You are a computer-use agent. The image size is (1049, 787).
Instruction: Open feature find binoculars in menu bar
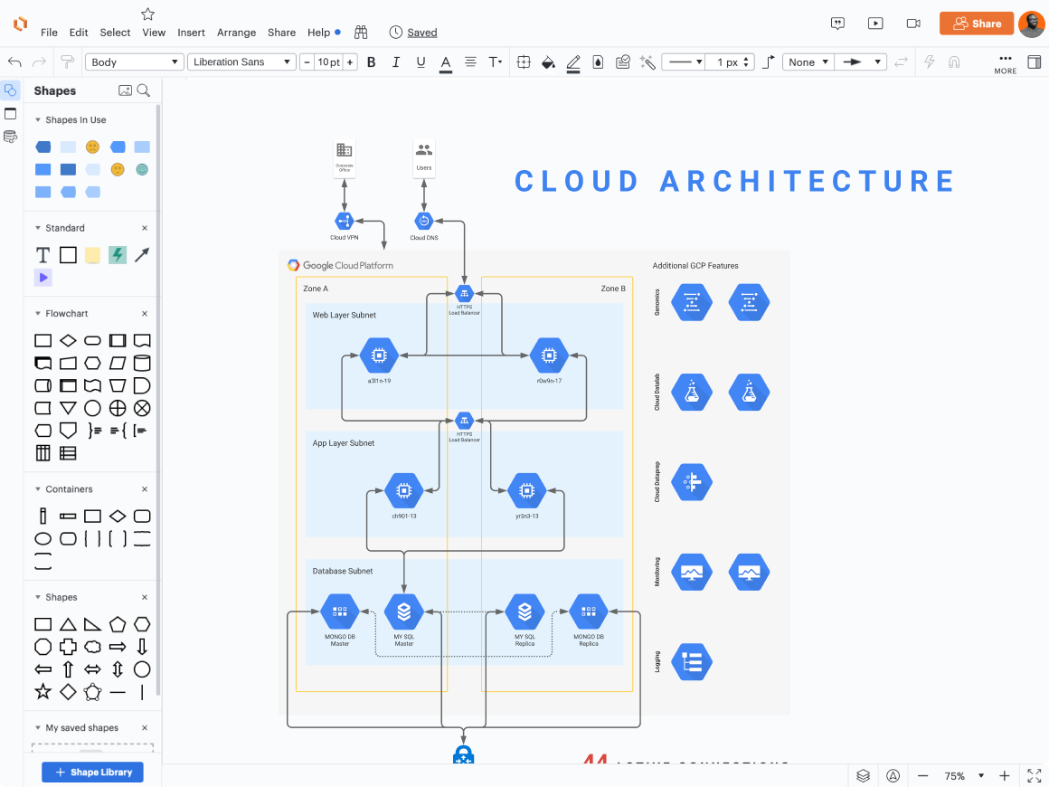(361, 31)
